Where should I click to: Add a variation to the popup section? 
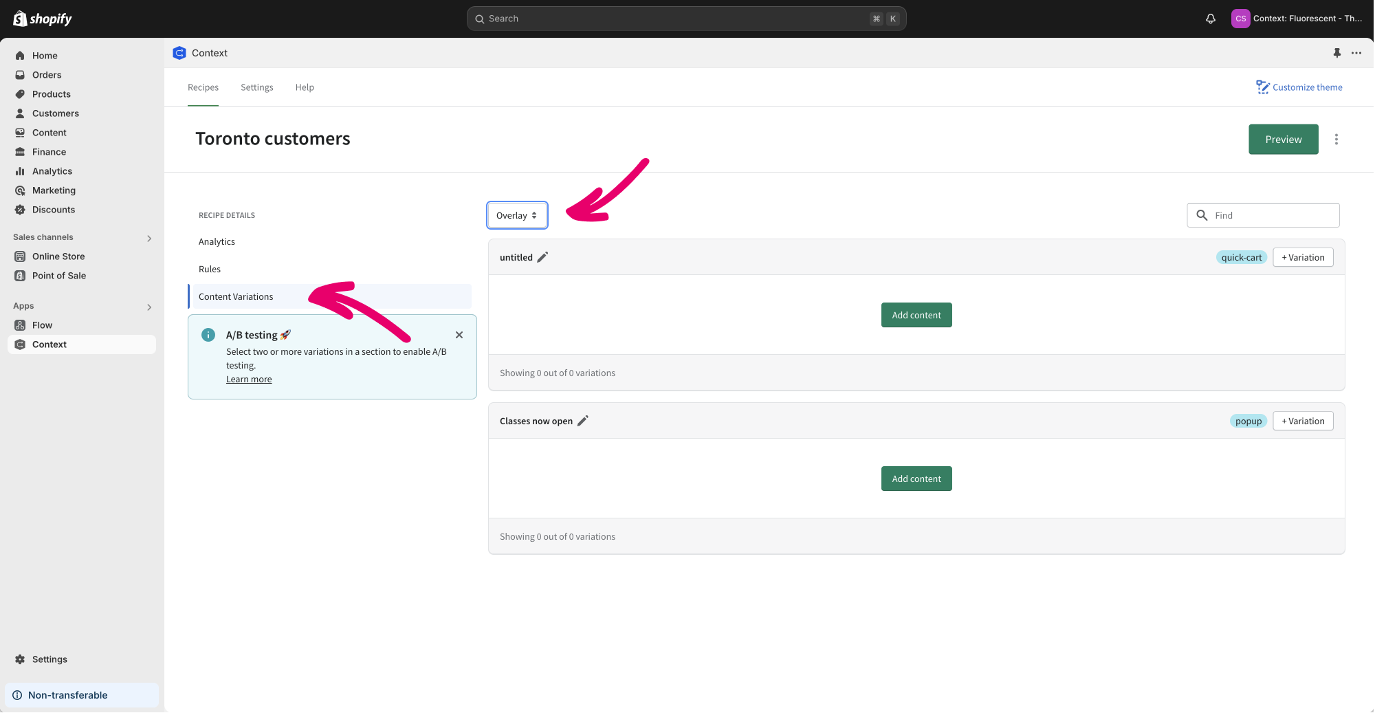click(x=1302, y=421)
